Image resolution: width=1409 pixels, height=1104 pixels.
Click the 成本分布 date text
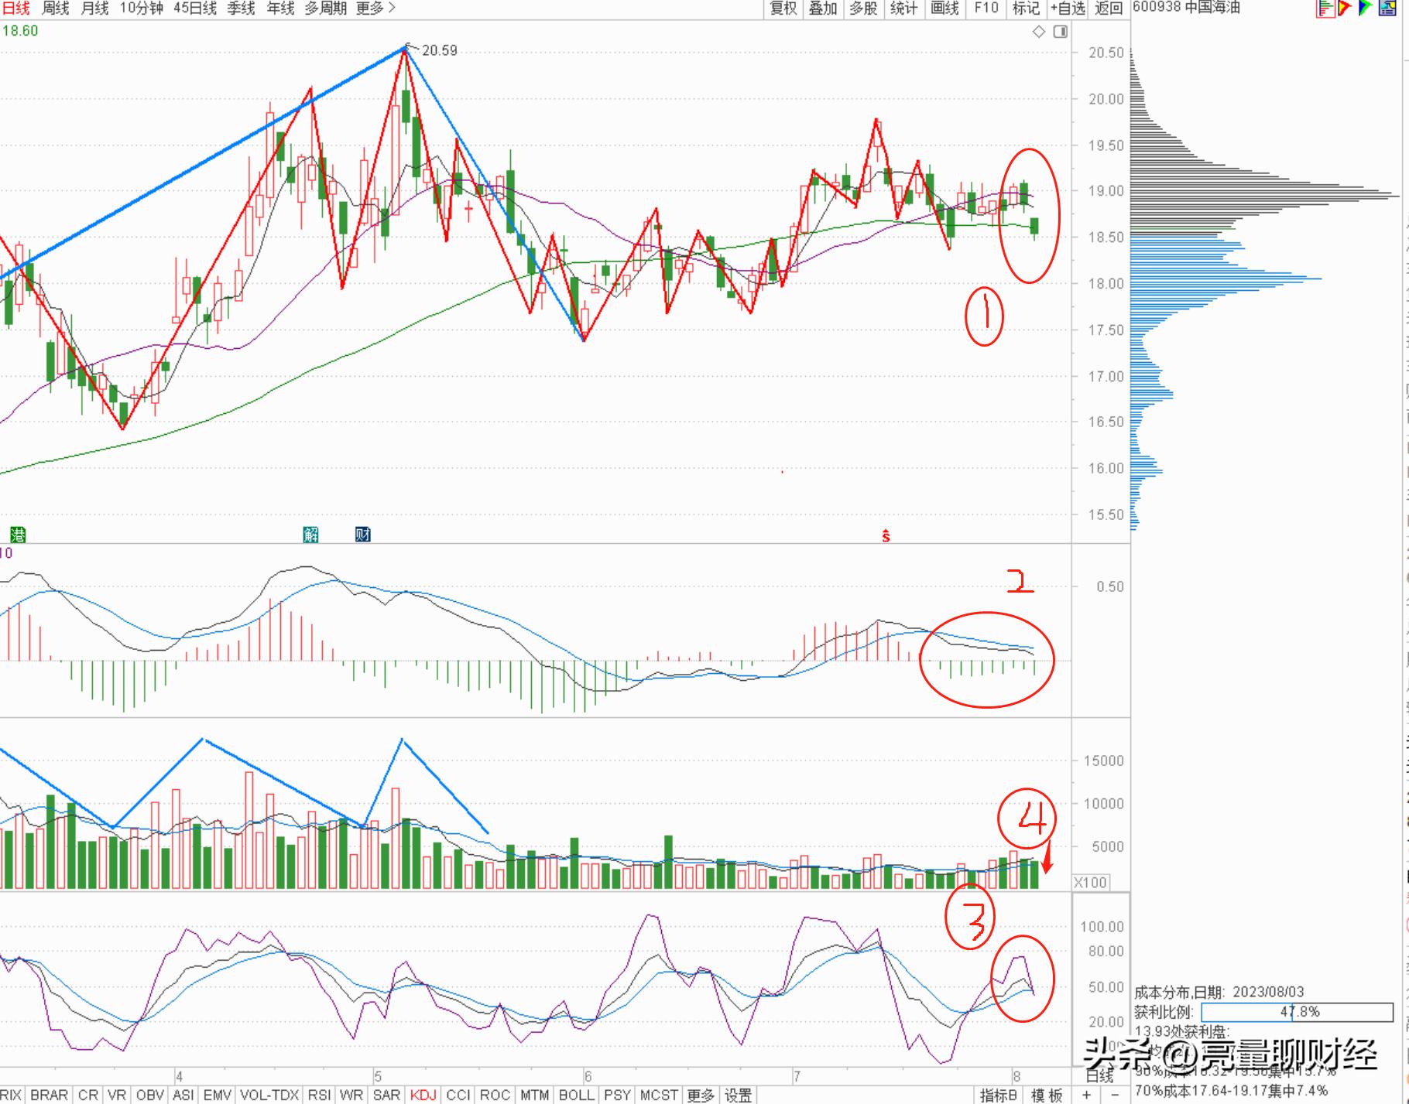(x=1219, y=993)
